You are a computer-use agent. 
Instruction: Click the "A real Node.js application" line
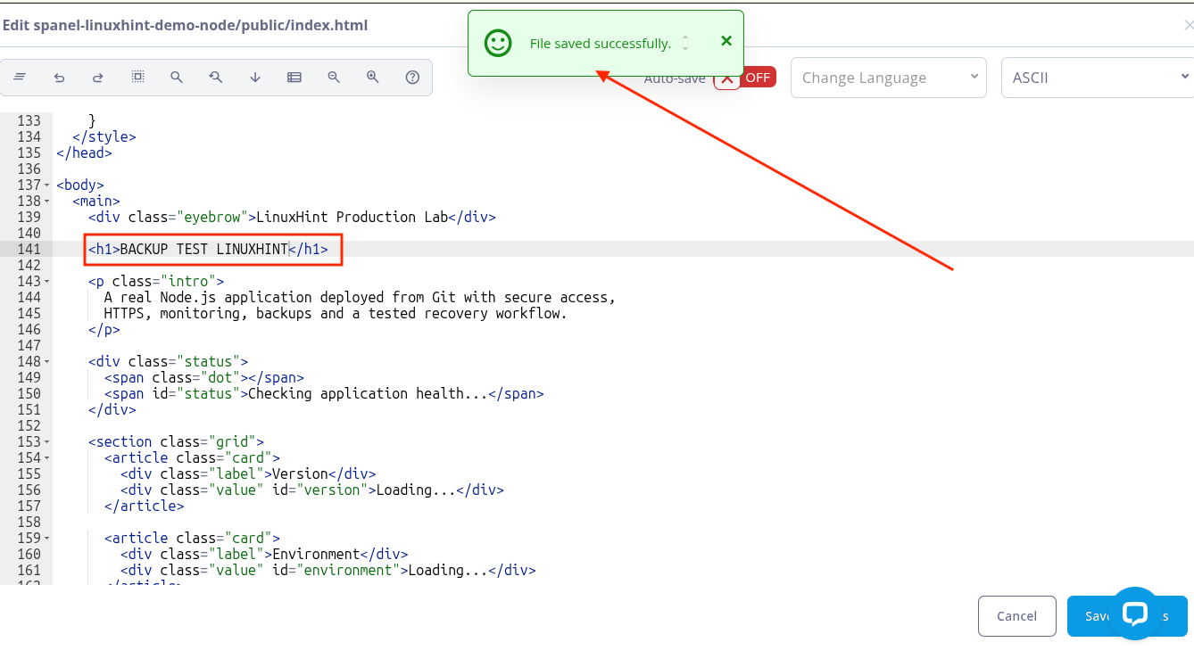pyautogui.click(x=360, y=298)
